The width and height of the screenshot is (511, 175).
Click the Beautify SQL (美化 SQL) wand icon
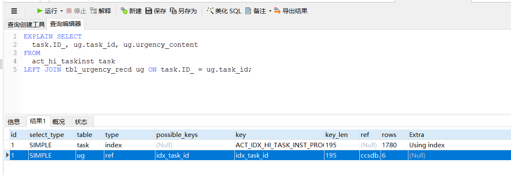[x=210, y=11]
